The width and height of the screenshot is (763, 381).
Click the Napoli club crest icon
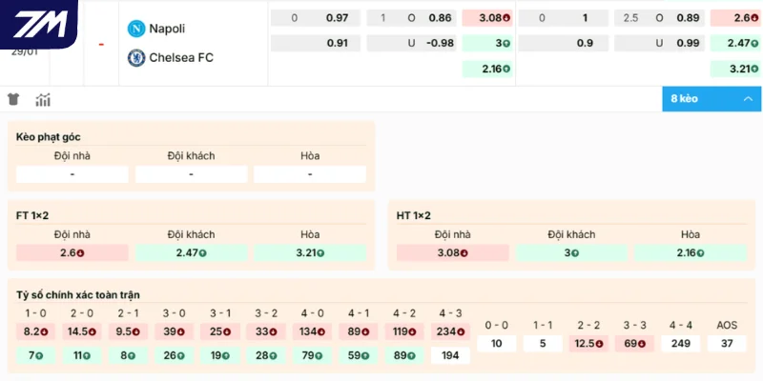point(135,29)
